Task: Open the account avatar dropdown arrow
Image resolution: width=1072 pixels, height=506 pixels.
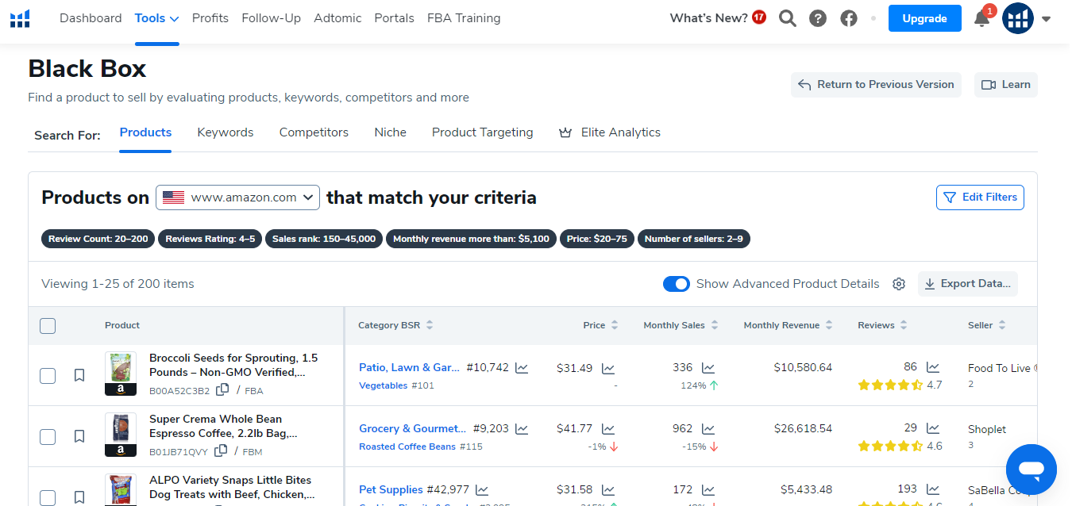Action: pyautogui.click(x=1047, y=19)
